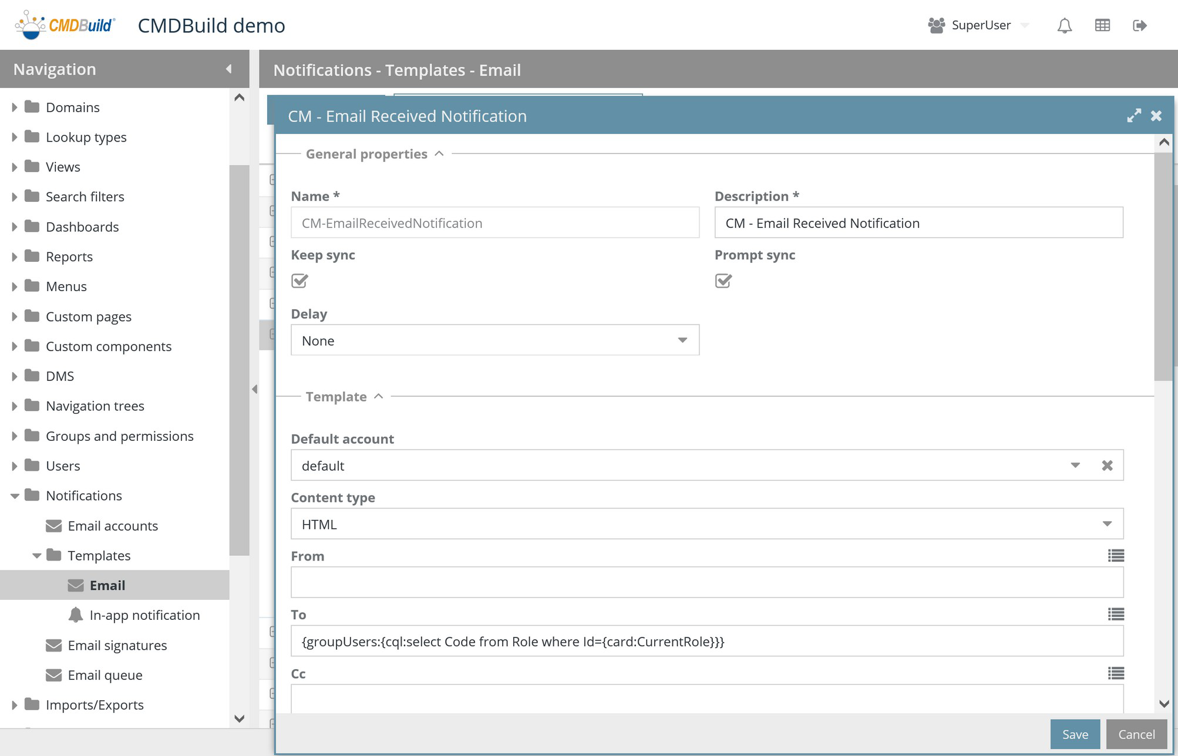Click into the Description text field
Screen dimensions: 1178x756
pyautogui.click(x=918, y=223)
